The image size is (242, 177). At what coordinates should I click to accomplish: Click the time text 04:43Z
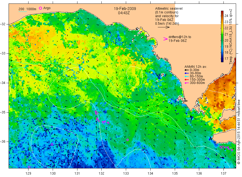click(x=124, y=13)
